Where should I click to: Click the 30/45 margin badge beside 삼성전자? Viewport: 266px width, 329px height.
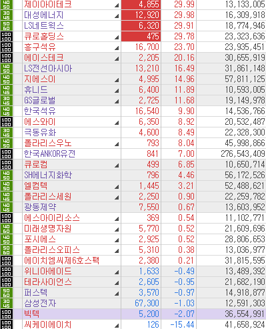point(7,304)
